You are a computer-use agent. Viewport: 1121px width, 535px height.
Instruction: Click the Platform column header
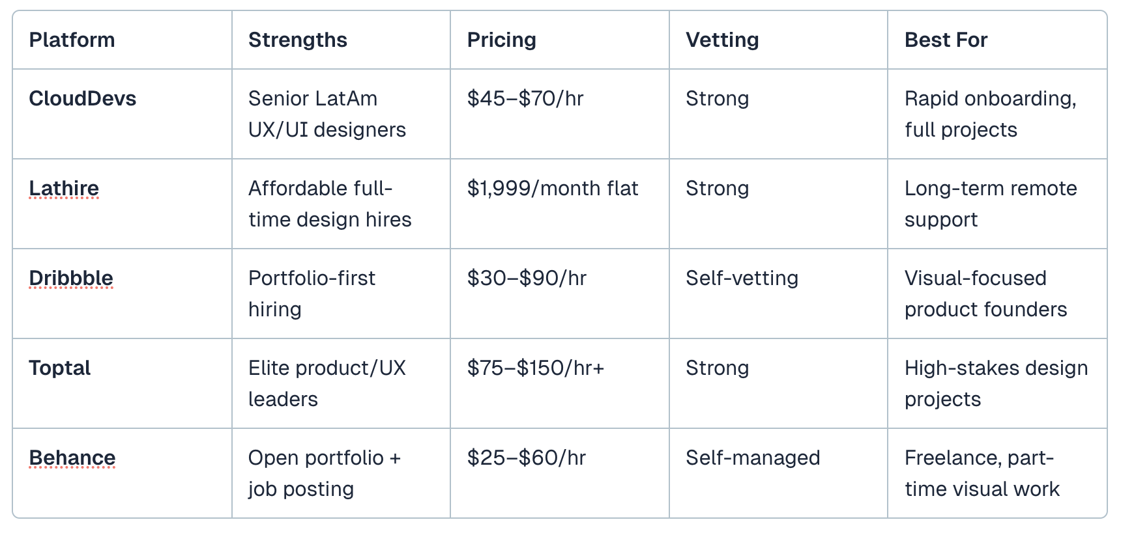[x=72, y=40]
